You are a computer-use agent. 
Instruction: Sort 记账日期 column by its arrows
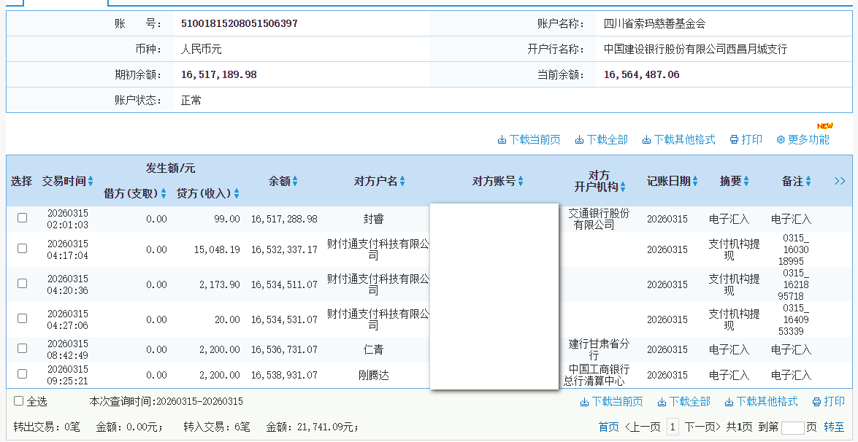tap(695, 182)
